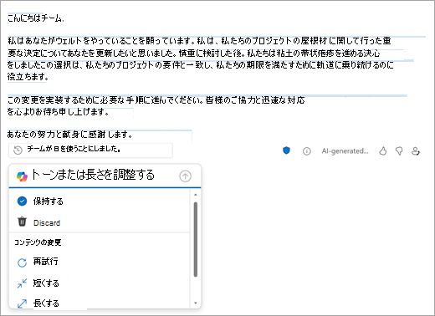Click the retry circular arrow icon
The width and height of the screenshot is (435, 316).
coord(22,262)
